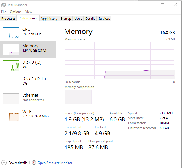Click the Open Resource Monitor link
Image resolution: width=182 pixels, height=168 pixels.
point(55,163)
